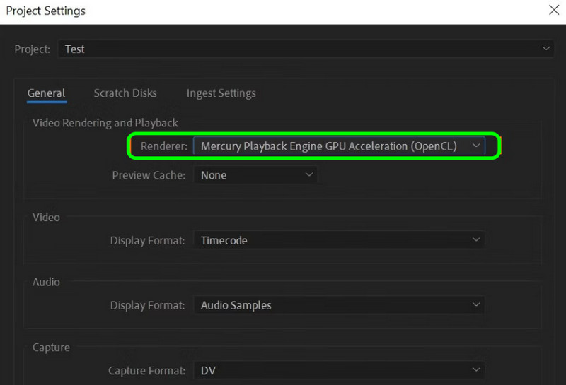Click the arrow icon on the Timecode dropdown
566x385 pixels.
pos(476,240)
